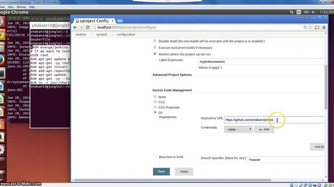
Task: Click the horizontal scrollbar at page bottom
Action: pyautogui.click(x=173, y=180)
